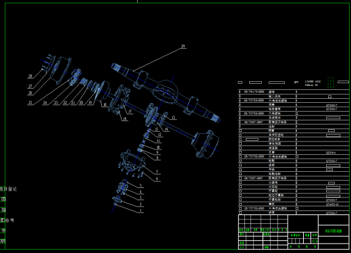The height and width of the screenshot is (253, 351).
Task: Select part balloon label 14
Action: pyautogui.click(x=166, y=129)
